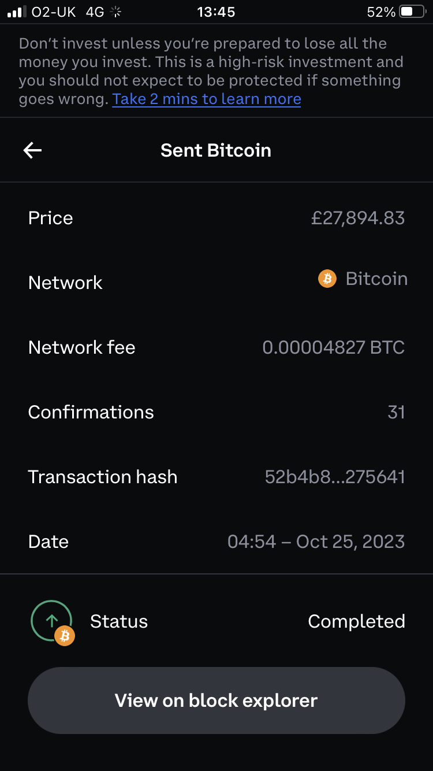Tap the green sent-arrow status icon

click(x=51, y=621)
